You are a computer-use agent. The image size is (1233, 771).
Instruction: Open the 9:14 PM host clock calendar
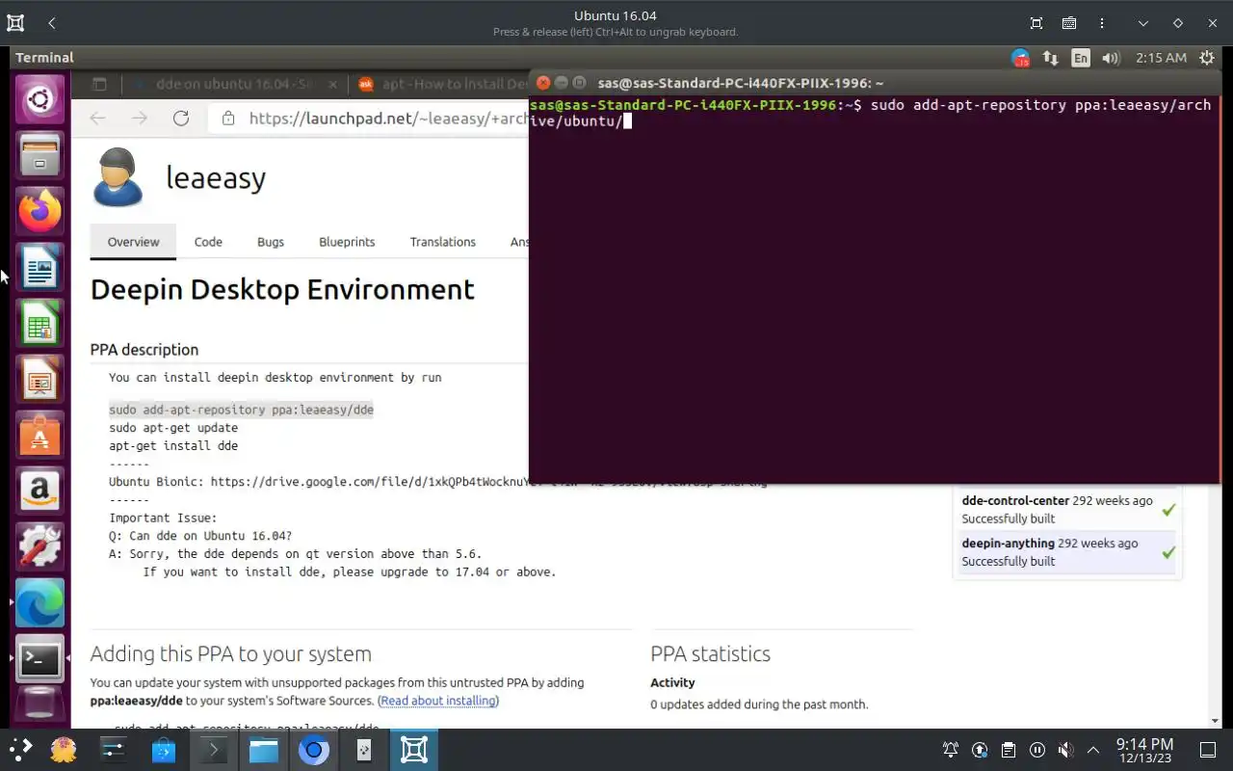[x=1144, y=750]
